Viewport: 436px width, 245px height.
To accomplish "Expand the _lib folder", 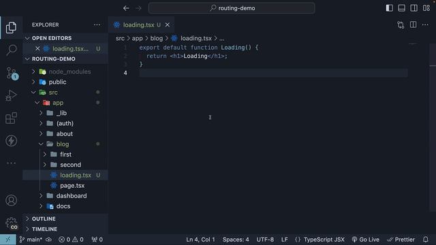I will (65, 113).
